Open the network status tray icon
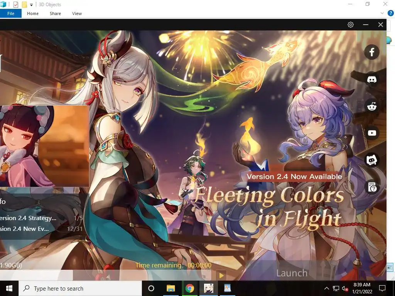This screenshot has height=296, width=395. 336,288
